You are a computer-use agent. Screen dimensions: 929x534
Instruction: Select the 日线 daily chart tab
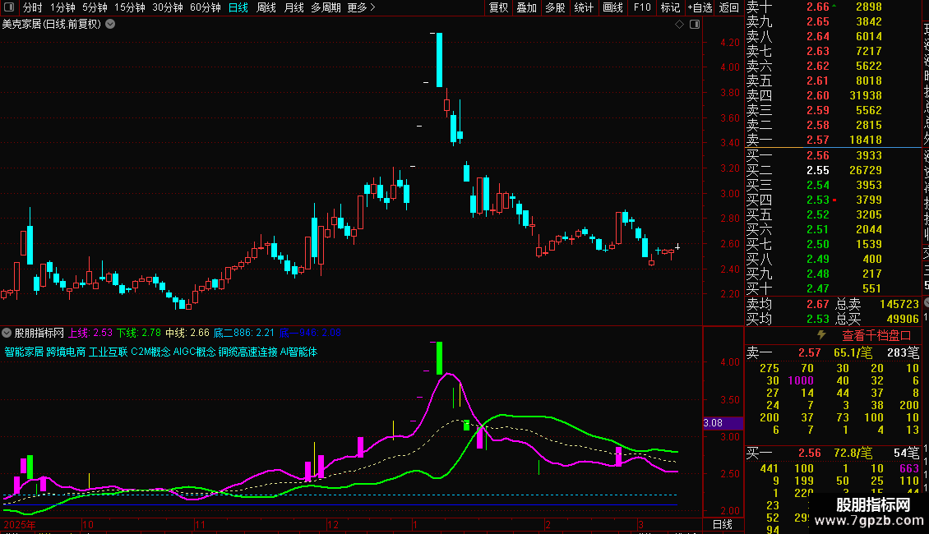pyautogui.click(x=238, y=7)
